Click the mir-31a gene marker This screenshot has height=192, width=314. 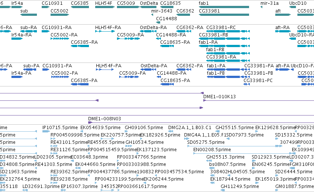pos(261,7)
